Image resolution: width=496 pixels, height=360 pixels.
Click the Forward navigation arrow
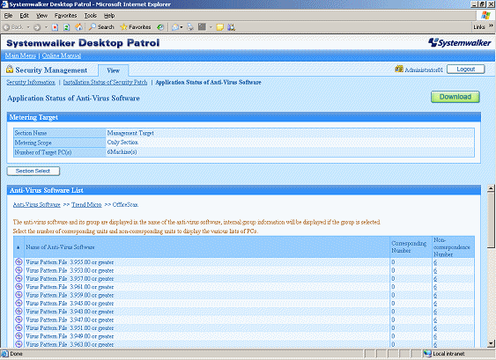pos(37,27)
